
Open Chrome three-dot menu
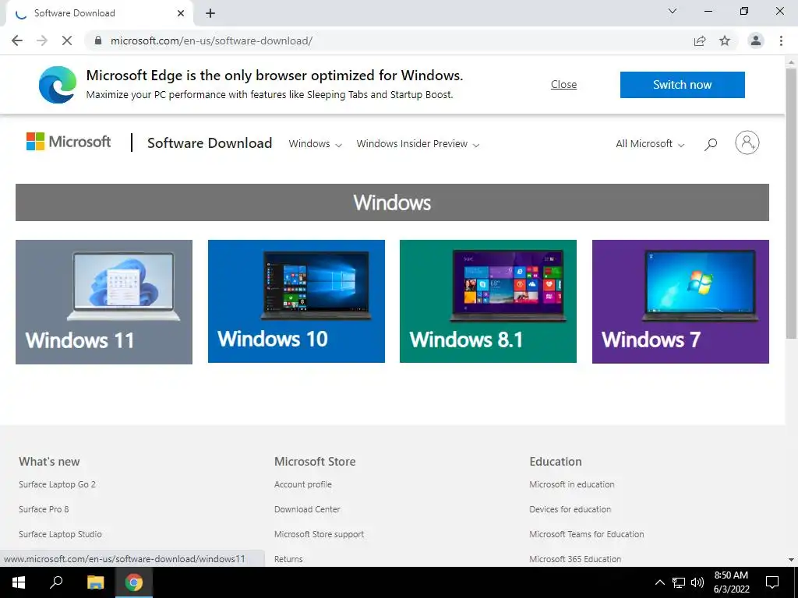[781, 40]
